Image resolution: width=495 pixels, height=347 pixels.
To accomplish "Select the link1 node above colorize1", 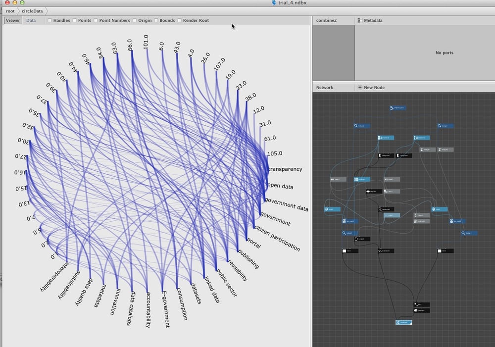I will point(421,305).
